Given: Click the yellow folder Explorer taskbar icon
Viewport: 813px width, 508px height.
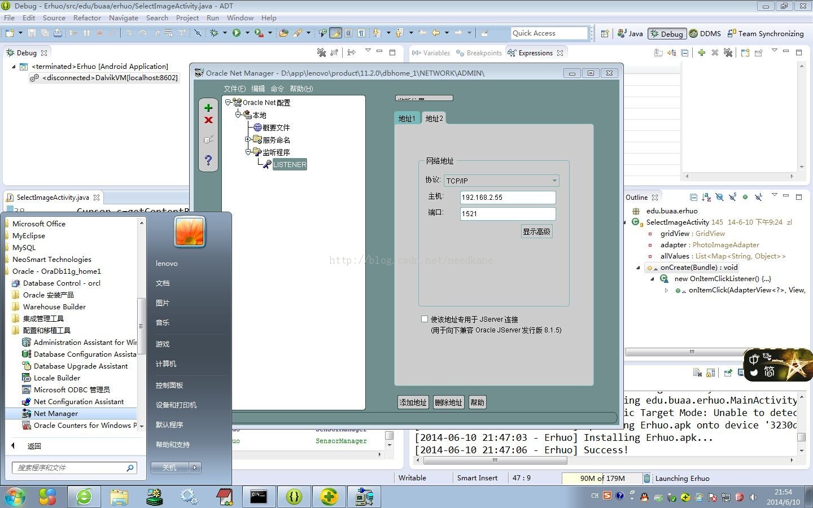Looking at the screenshot, I should [x=119, y=496].
